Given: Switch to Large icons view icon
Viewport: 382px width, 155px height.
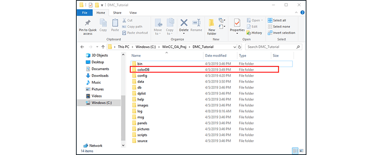Looking at the screenshot, I should click(x=301, y=151).
